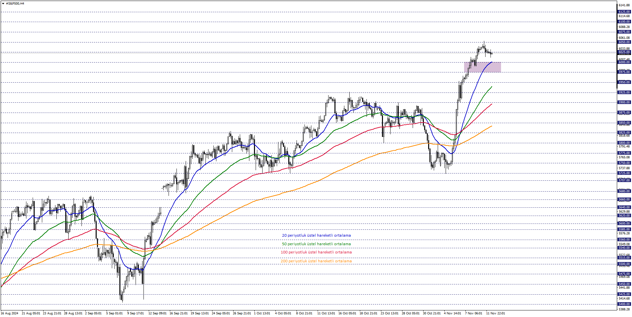This screenshot has height=317, width=632.
Task: Click the '30 Oct 21:01' date label
Action: (x=432, y=313)
